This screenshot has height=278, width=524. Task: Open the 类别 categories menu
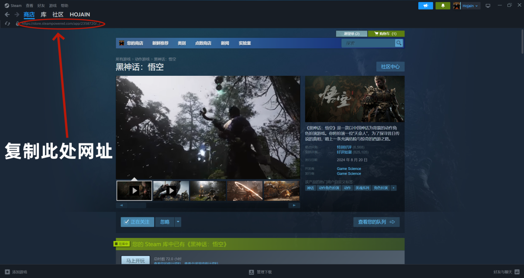[x=182, y=43]
